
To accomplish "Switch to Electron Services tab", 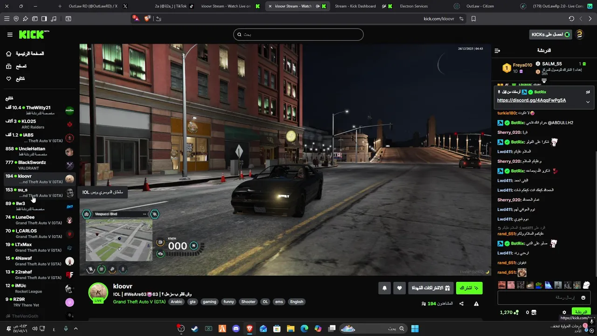I will 414,6.
